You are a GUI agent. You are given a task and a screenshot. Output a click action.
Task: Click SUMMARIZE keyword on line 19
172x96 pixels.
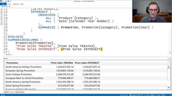coord(47,27)
